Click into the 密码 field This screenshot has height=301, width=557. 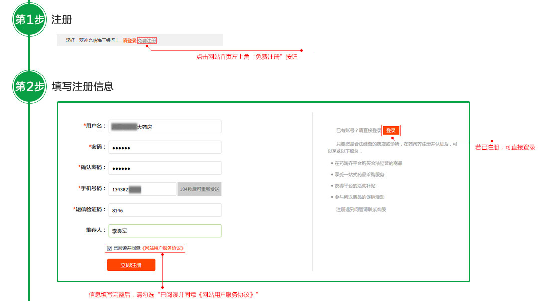[x=164, y=148]
